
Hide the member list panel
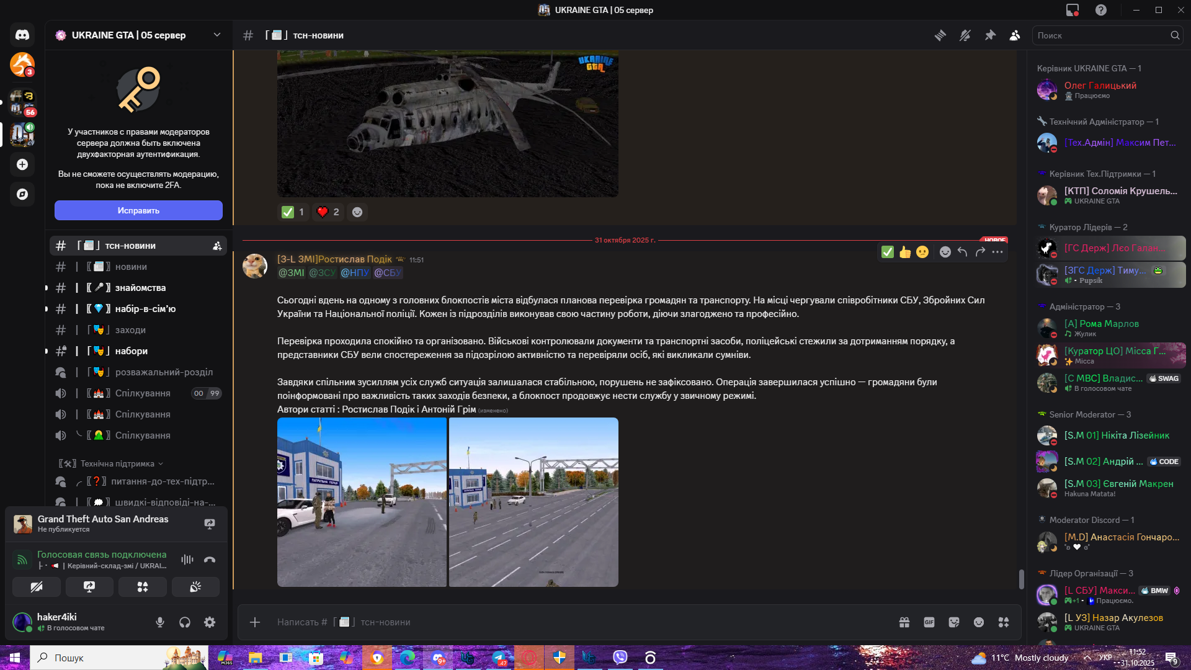click(x=1015, y=35)
